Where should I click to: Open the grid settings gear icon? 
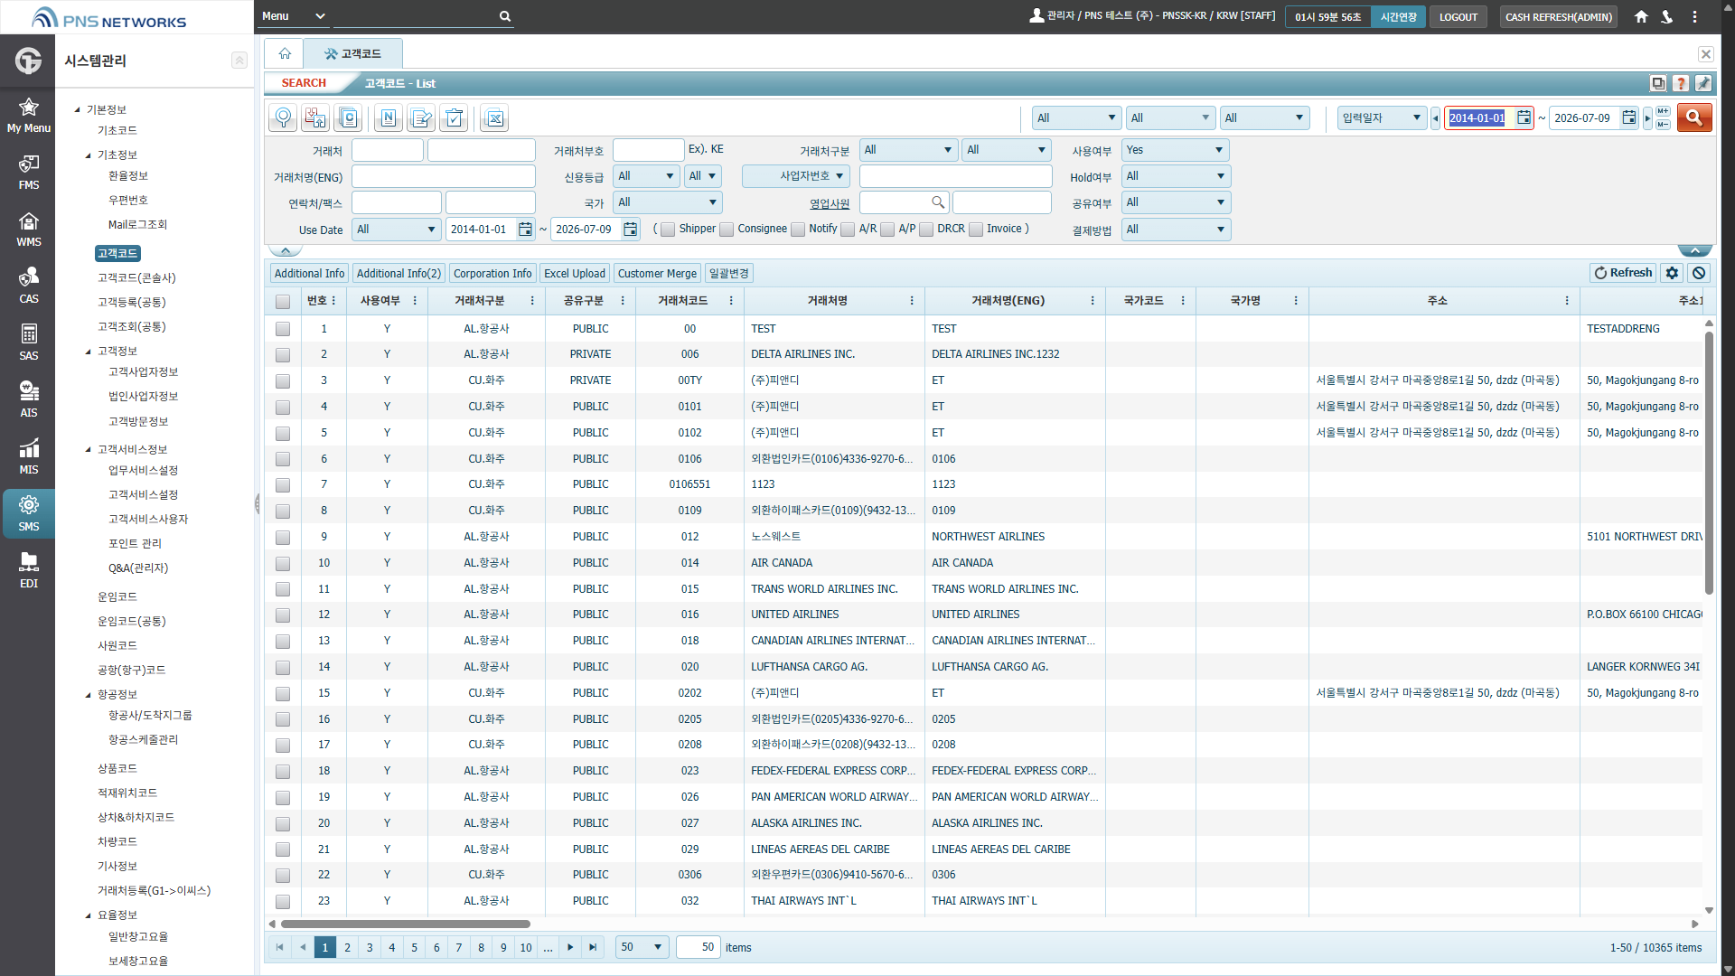[x=1673, y=273]
